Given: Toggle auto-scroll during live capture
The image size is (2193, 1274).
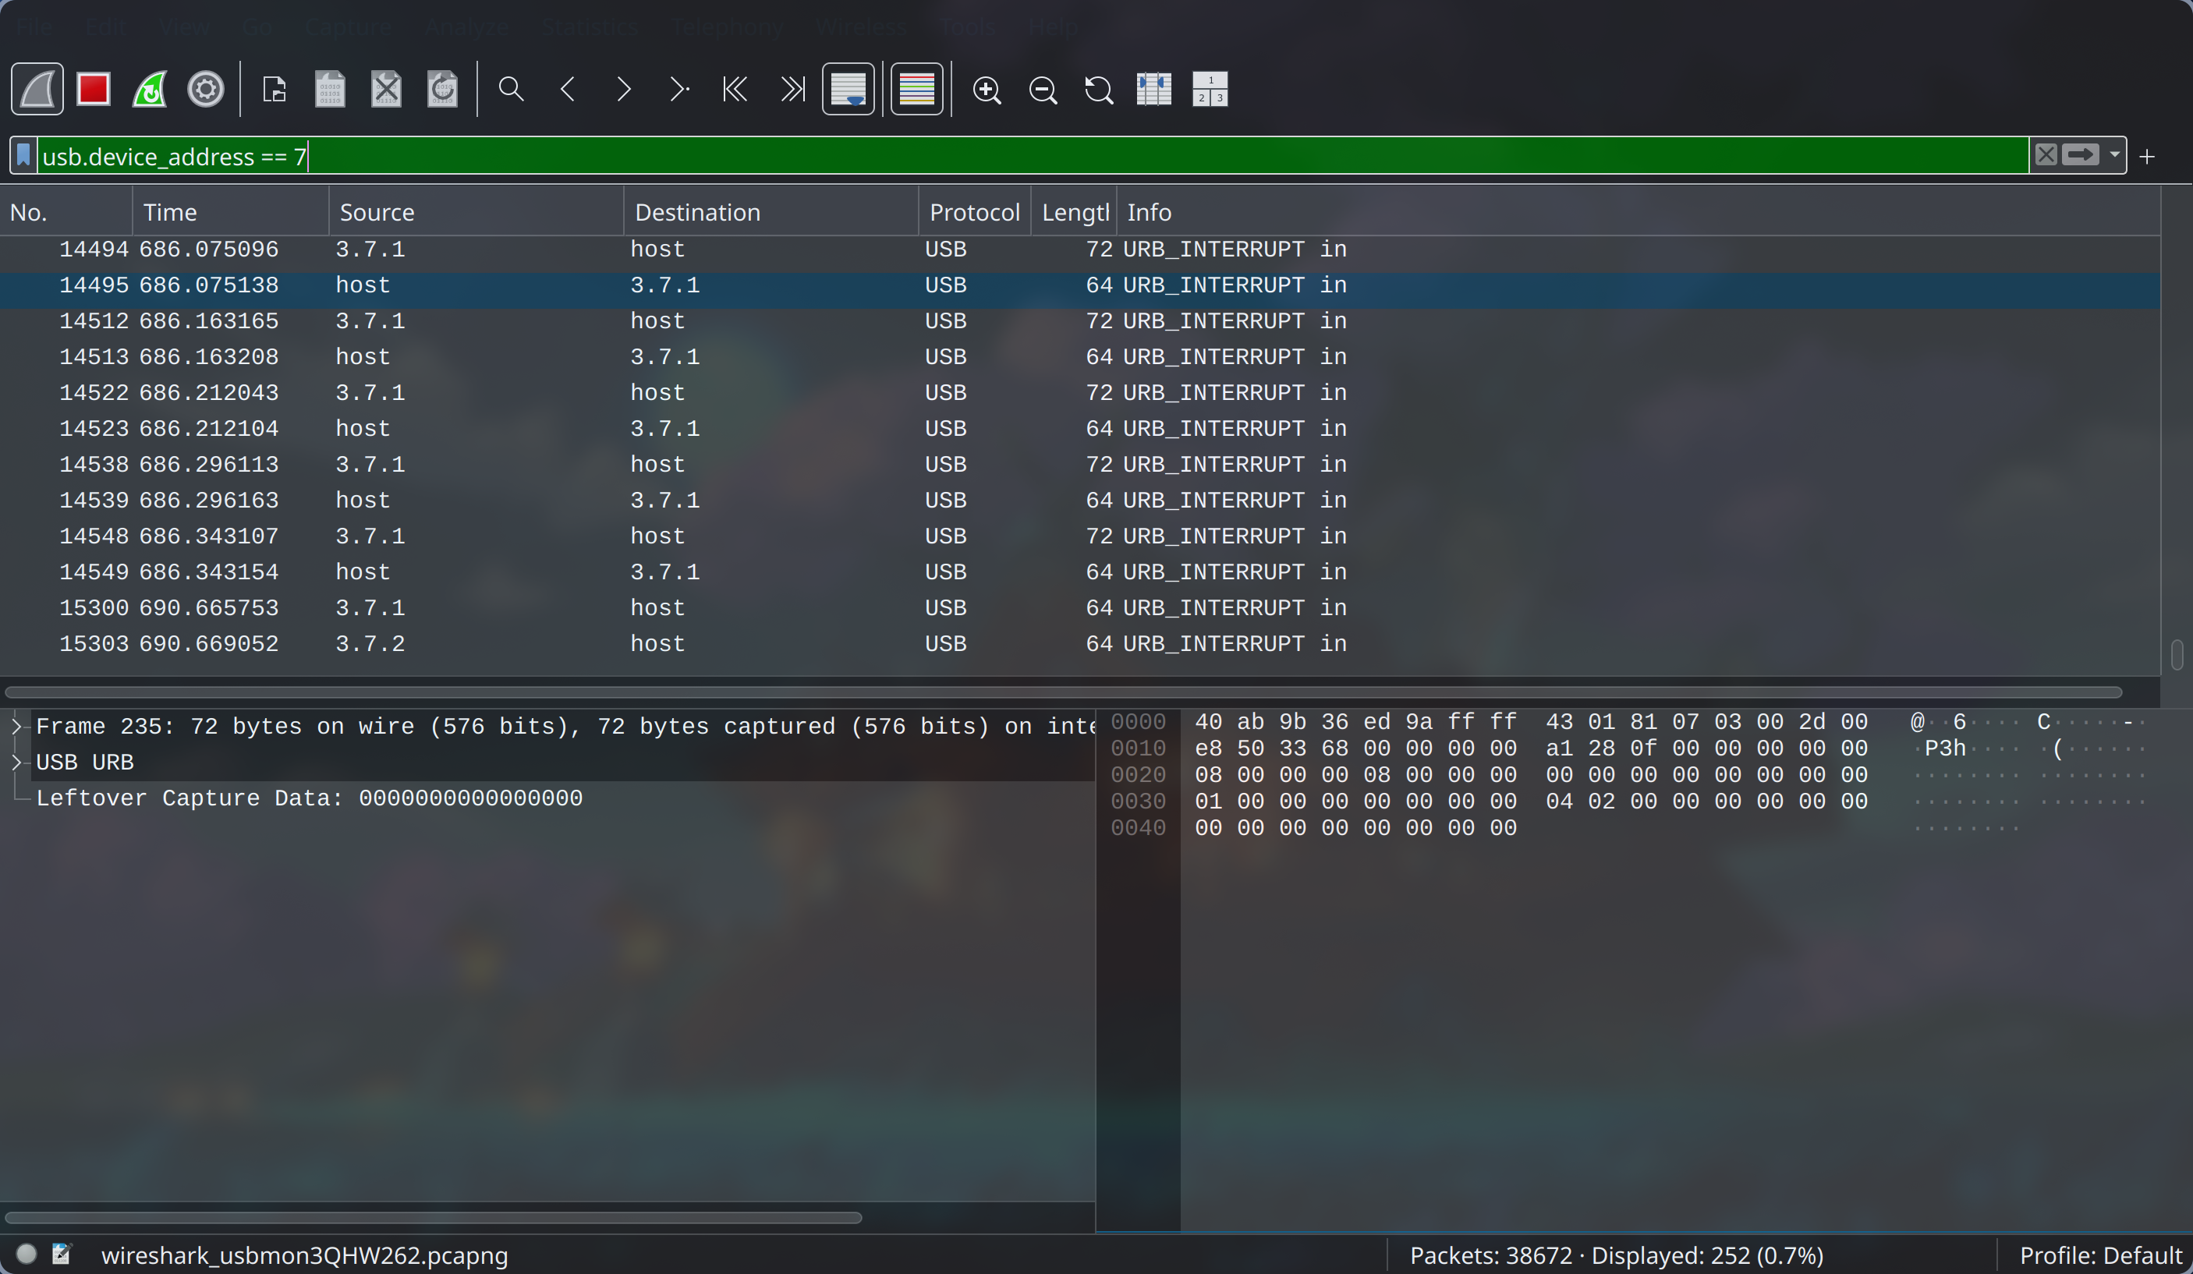Looking at the screenshot, I should point(848,89).
